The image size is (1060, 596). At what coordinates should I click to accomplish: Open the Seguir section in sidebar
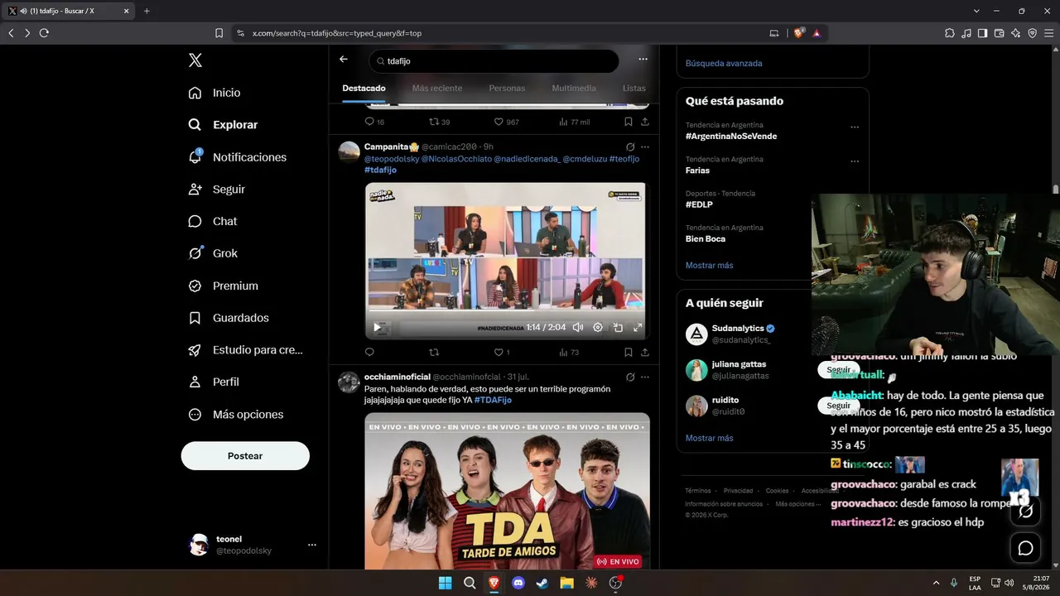(x=216, y=190)
